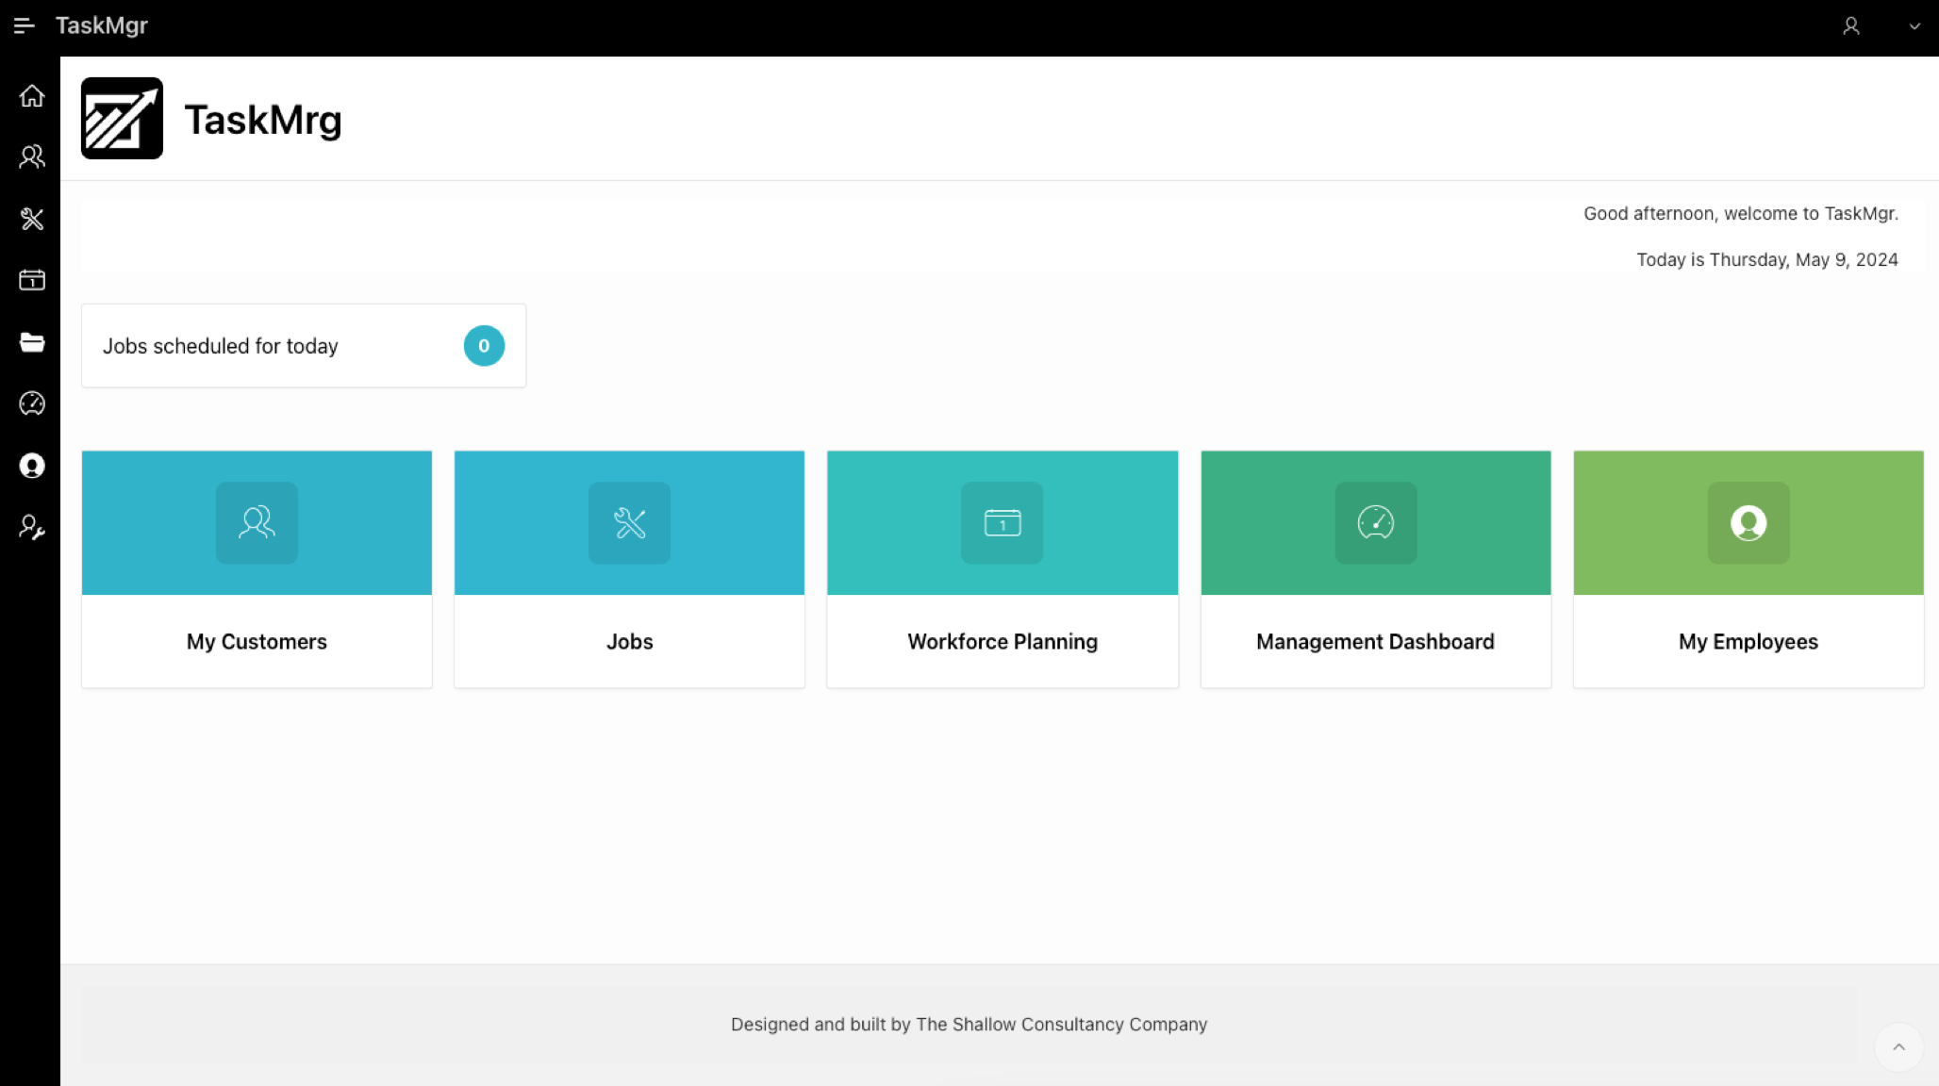Open the gauge icon for Management Dashboard
The image size is (1939, 1086).
coord(32,403)
